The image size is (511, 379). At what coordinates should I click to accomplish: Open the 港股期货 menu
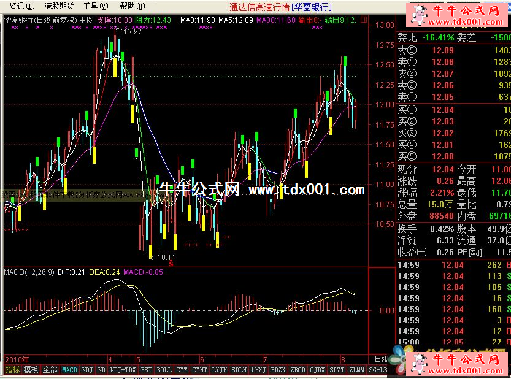coord(59,6)
